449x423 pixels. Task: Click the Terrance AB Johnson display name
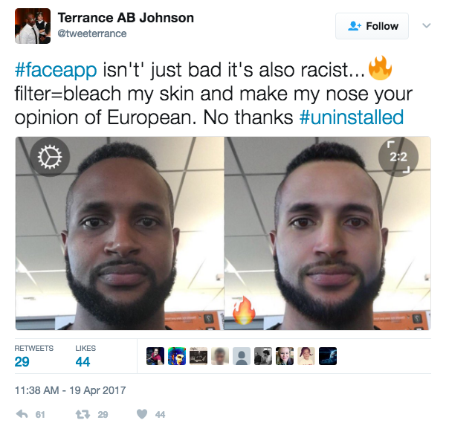[x=126, y=18]
